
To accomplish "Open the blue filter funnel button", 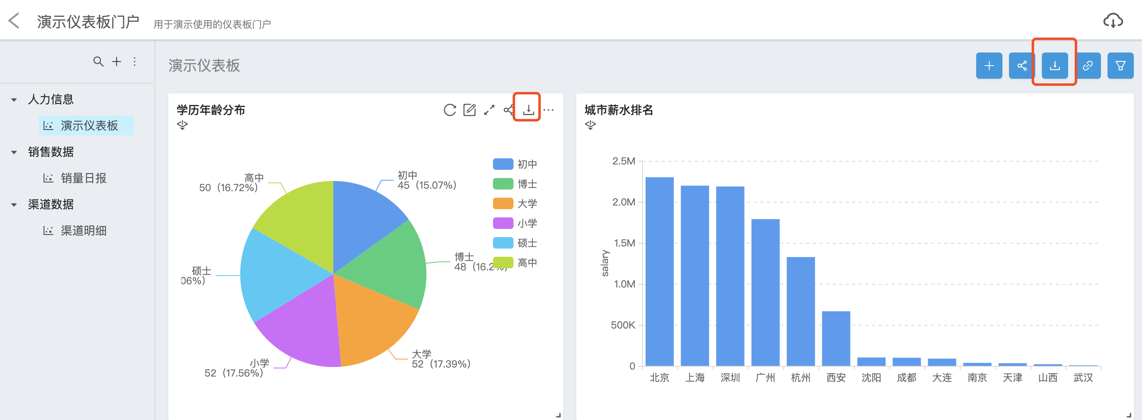I will tap(1120, 66).
